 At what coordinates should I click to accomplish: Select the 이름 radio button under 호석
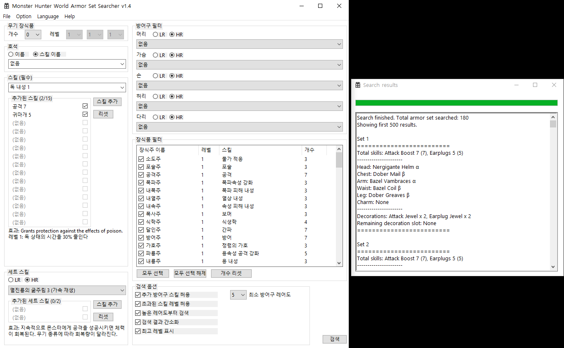[11, 54]
